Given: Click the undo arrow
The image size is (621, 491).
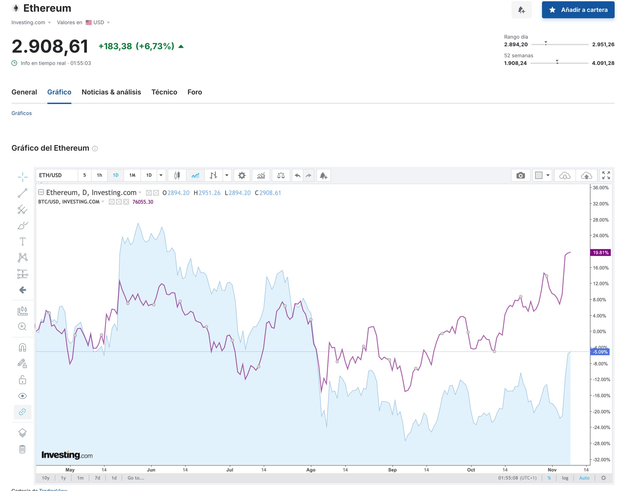Looking at the screenshot, I should [298, 176].
